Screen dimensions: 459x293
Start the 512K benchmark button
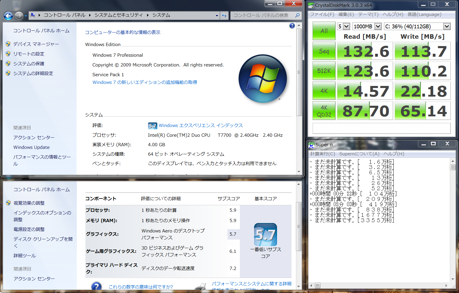click(x=324, y=71)
